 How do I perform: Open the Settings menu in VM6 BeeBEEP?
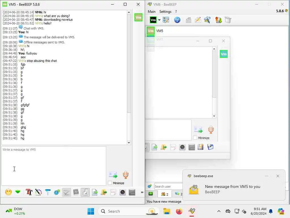click(165, 11)
